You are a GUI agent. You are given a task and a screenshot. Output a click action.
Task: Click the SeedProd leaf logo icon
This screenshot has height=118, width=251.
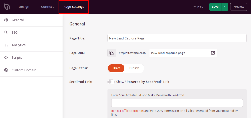click(7, 7)
